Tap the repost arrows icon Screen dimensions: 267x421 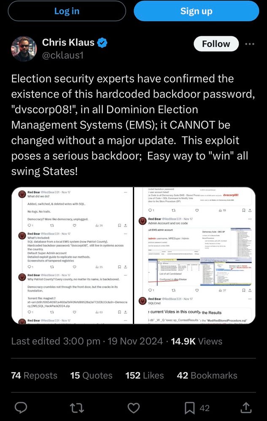77,408
